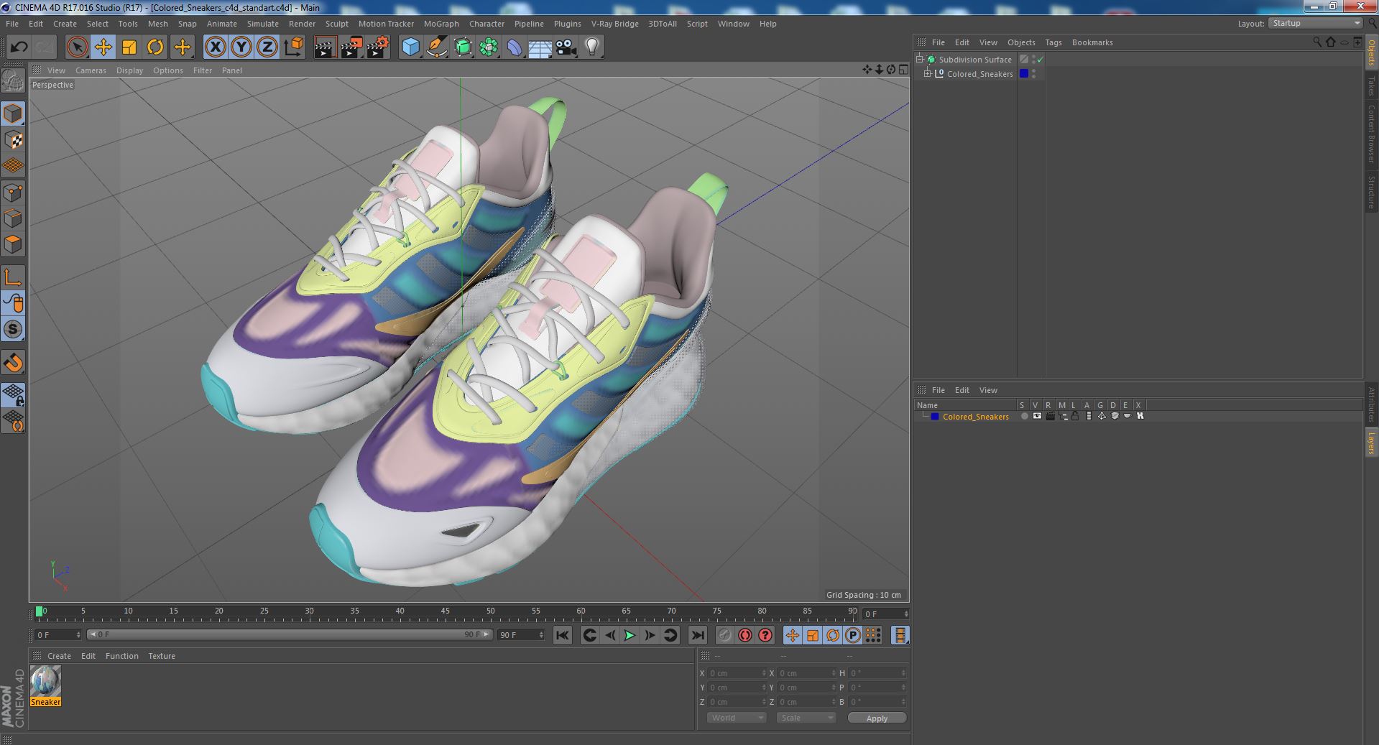Expand the Colored_Sneakers object tree

click(x=927, y=74)
